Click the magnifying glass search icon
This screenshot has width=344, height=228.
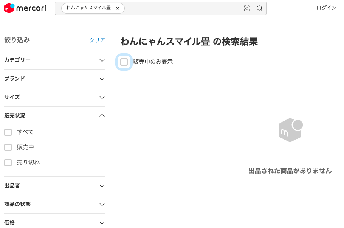(x=260, y=8)
